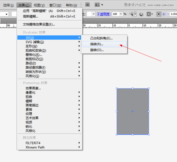Choose 裁剪标记(O) effect
Image resolution: width=177 pixels, height=162 pixels.
pos(49,59)
